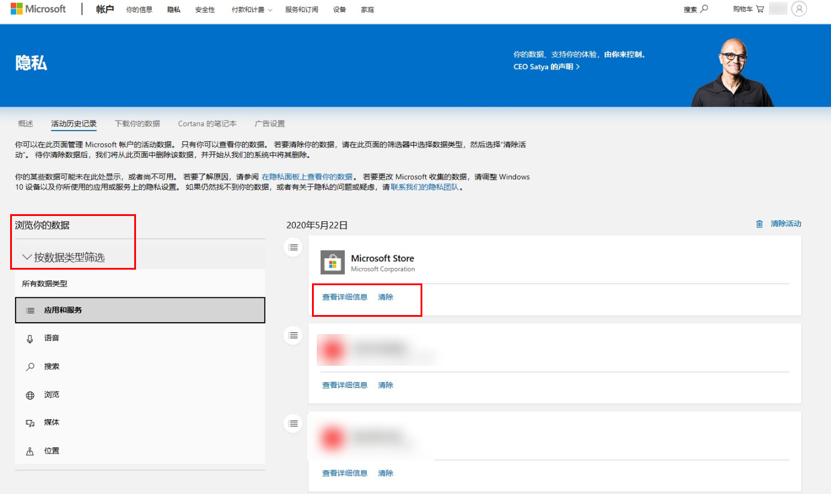Select the 浏览 globe filter
Viewport: 831px width, 494px height.
tap(51, 395)
